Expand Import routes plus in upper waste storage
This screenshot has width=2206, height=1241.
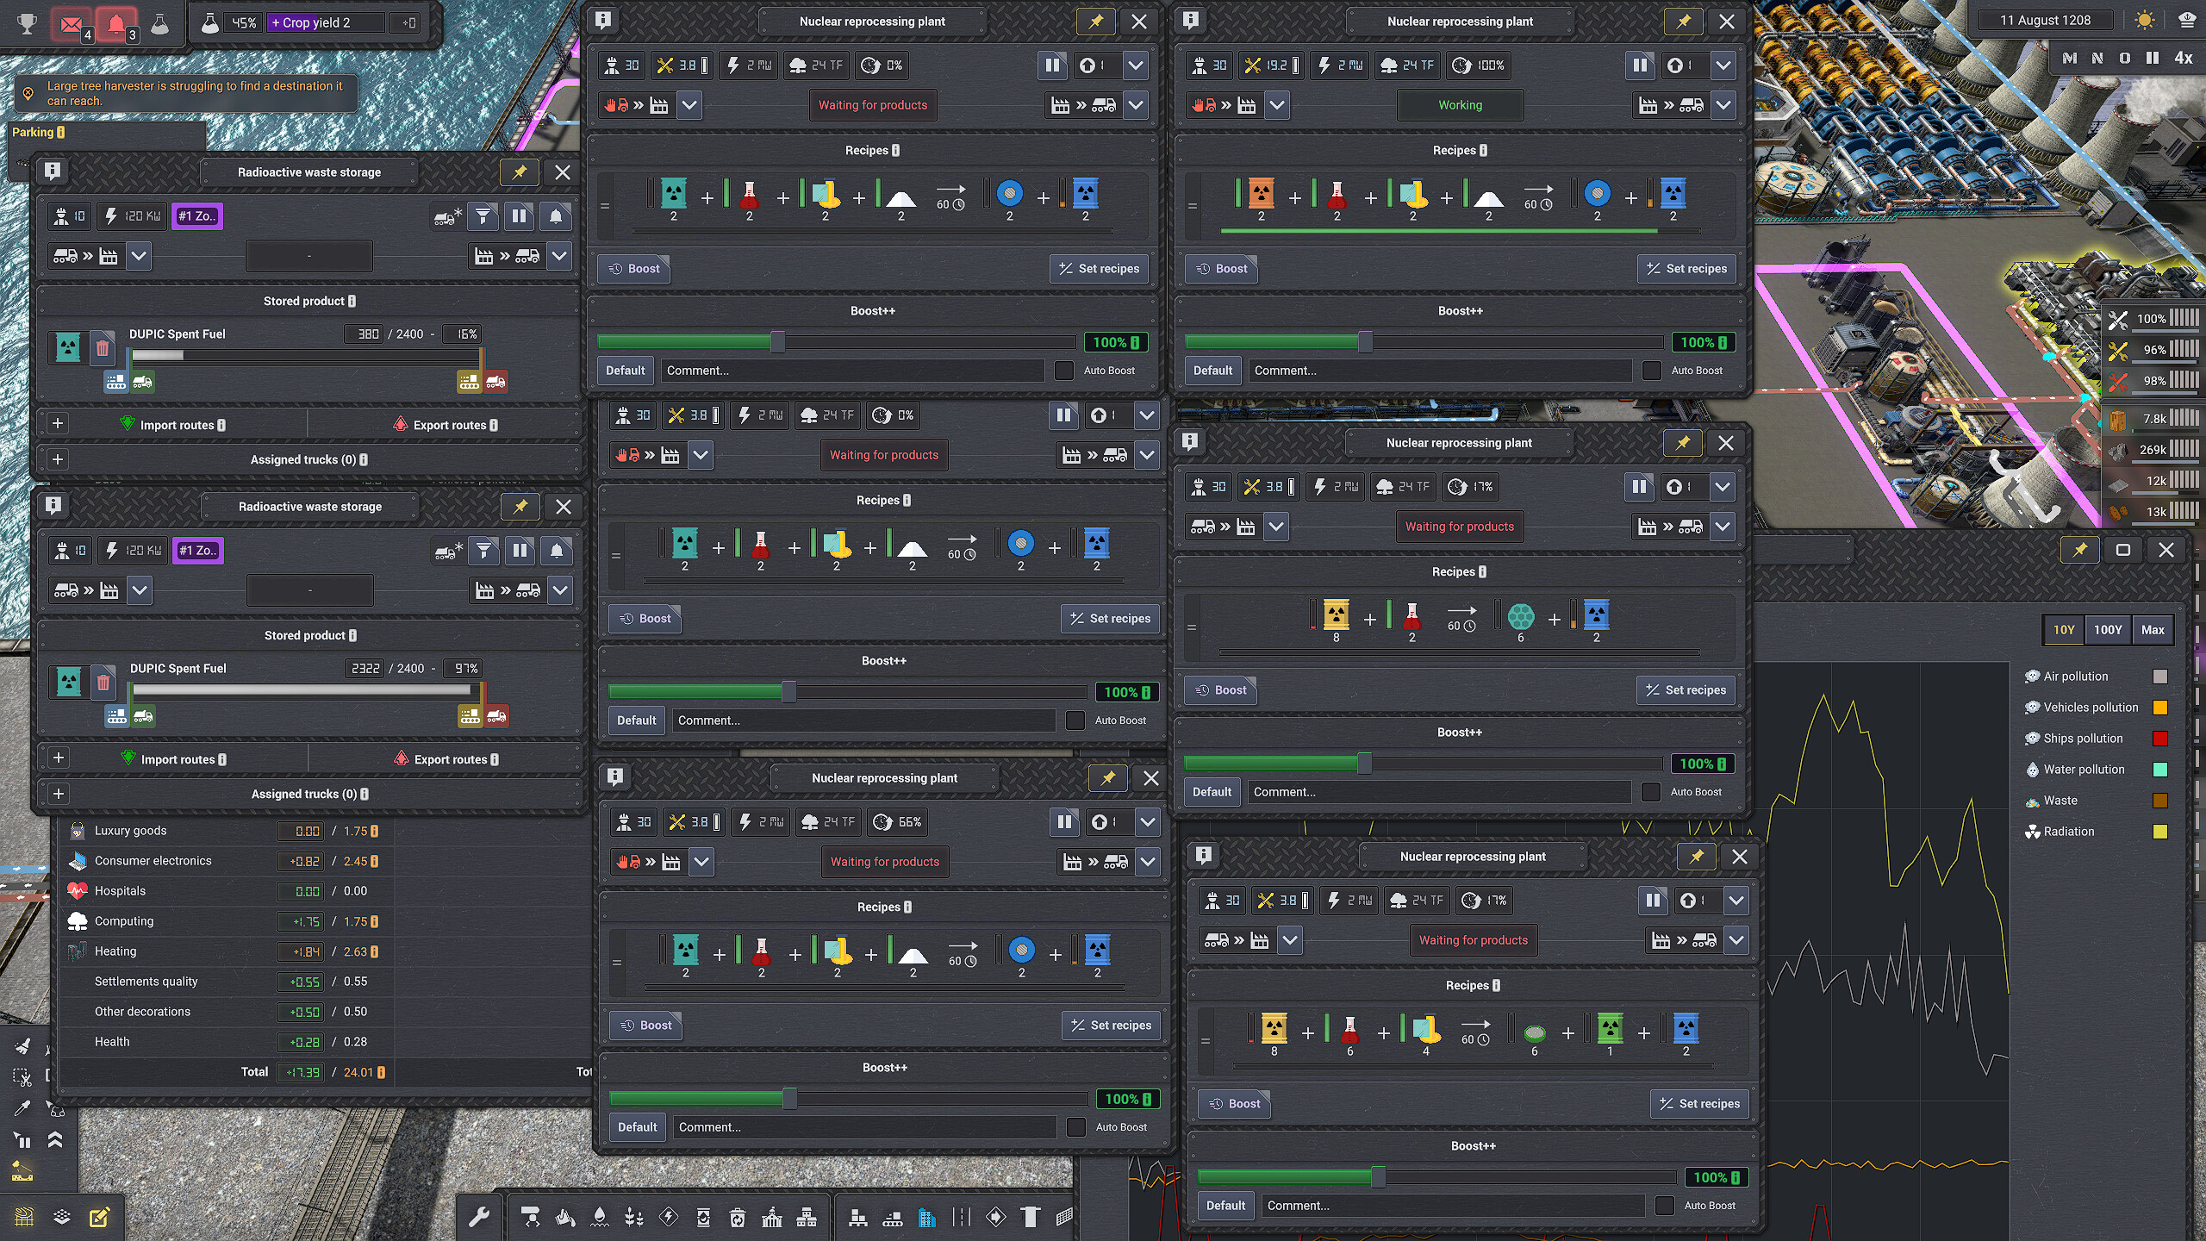58,423
